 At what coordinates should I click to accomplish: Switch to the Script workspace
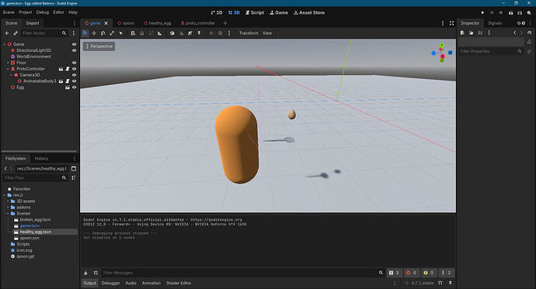(255, 12)
